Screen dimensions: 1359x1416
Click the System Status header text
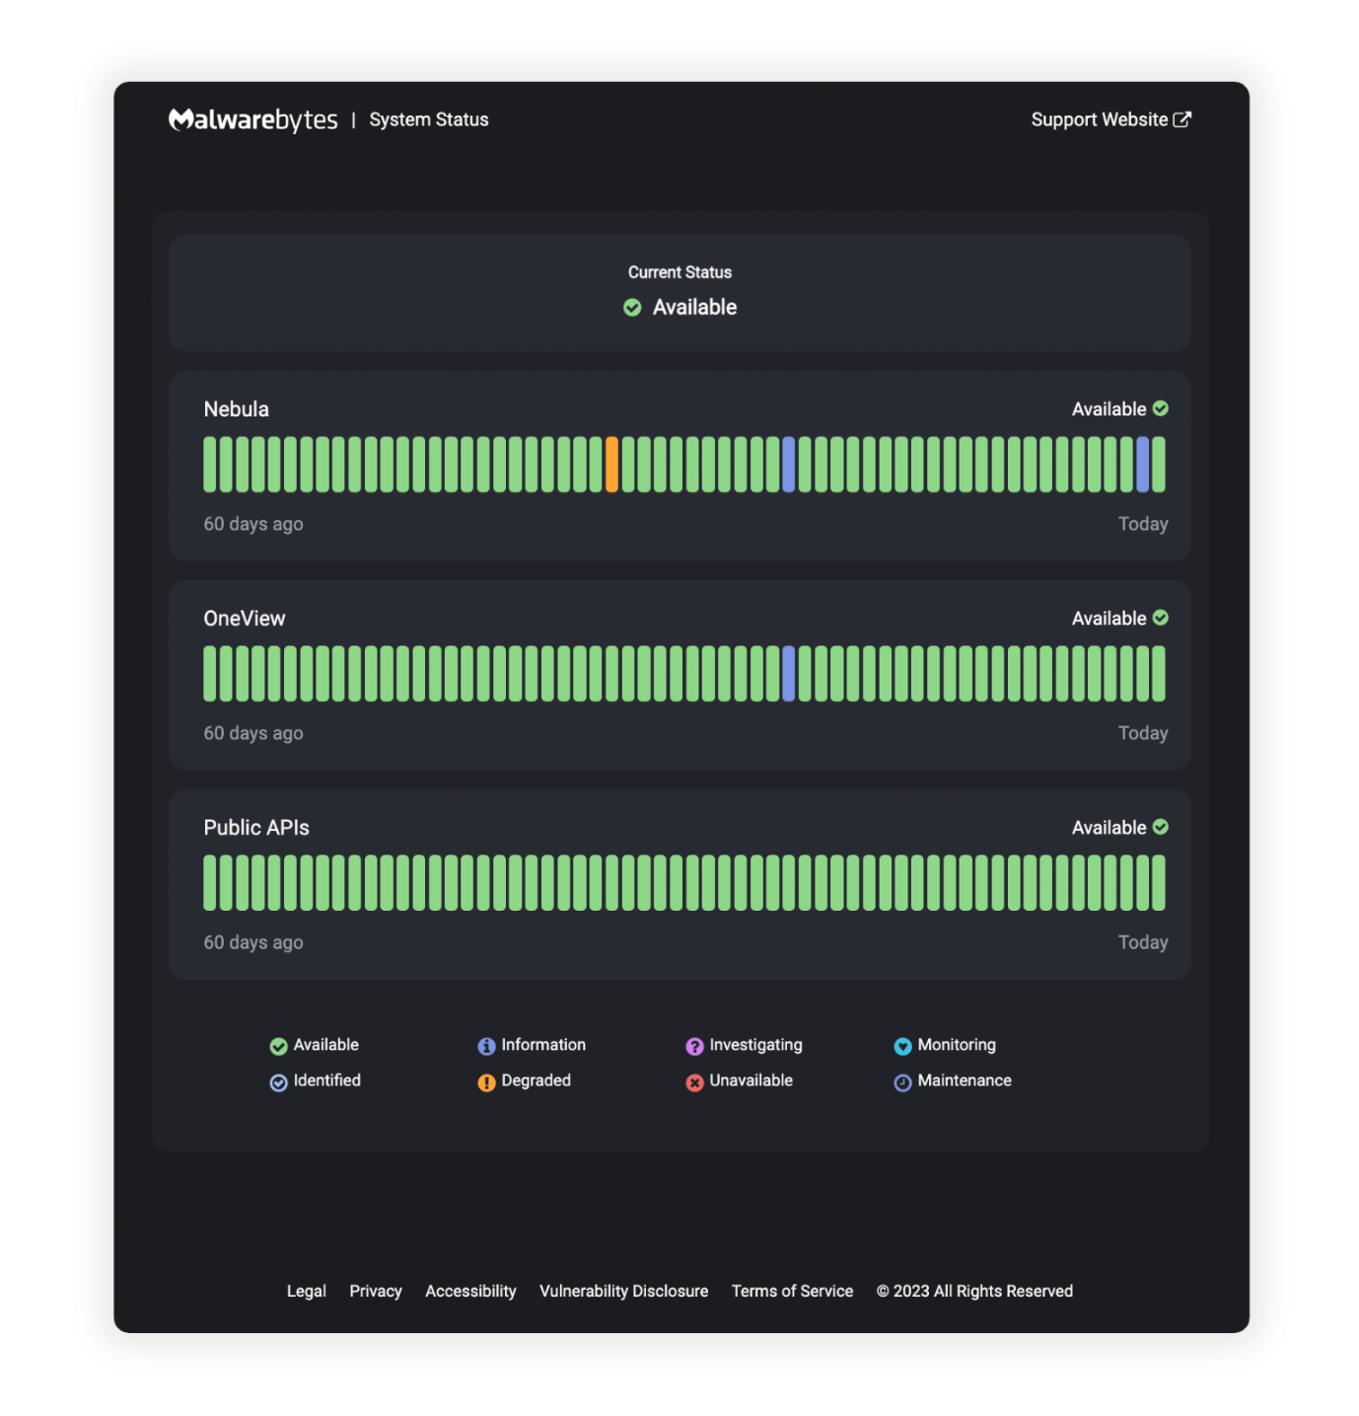[x=429, y=119]
